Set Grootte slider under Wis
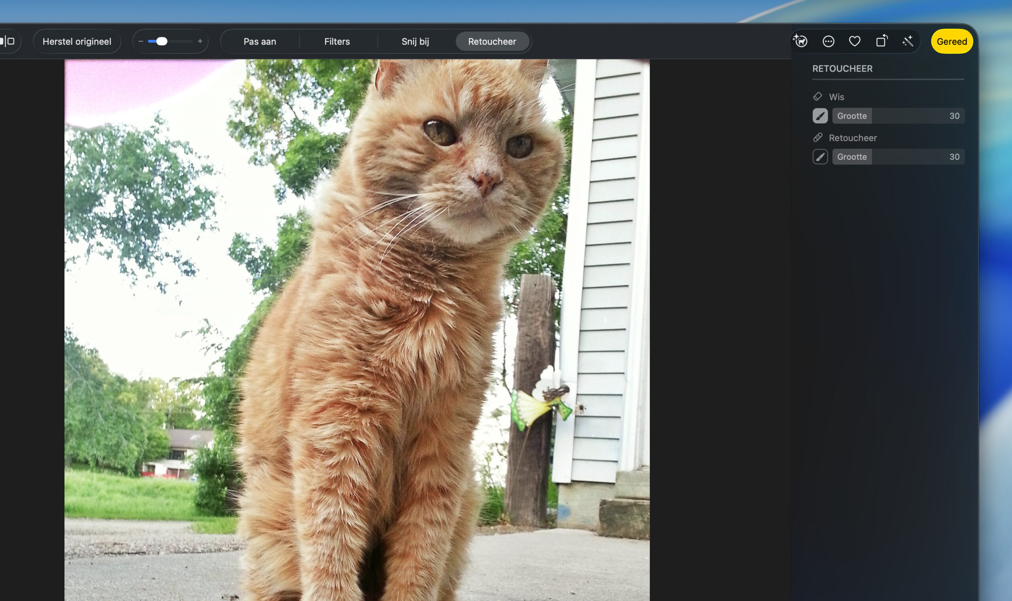This screenshot has width=1012, height=601. (x=898, y=116)
